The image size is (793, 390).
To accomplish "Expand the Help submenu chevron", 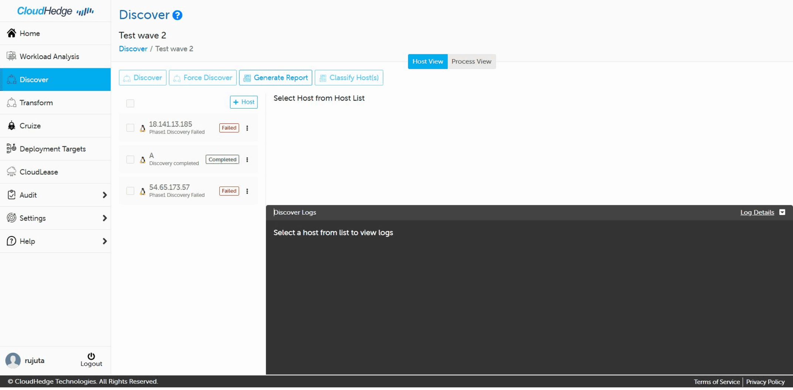I will pyautogui.click(x=105, y=241).
